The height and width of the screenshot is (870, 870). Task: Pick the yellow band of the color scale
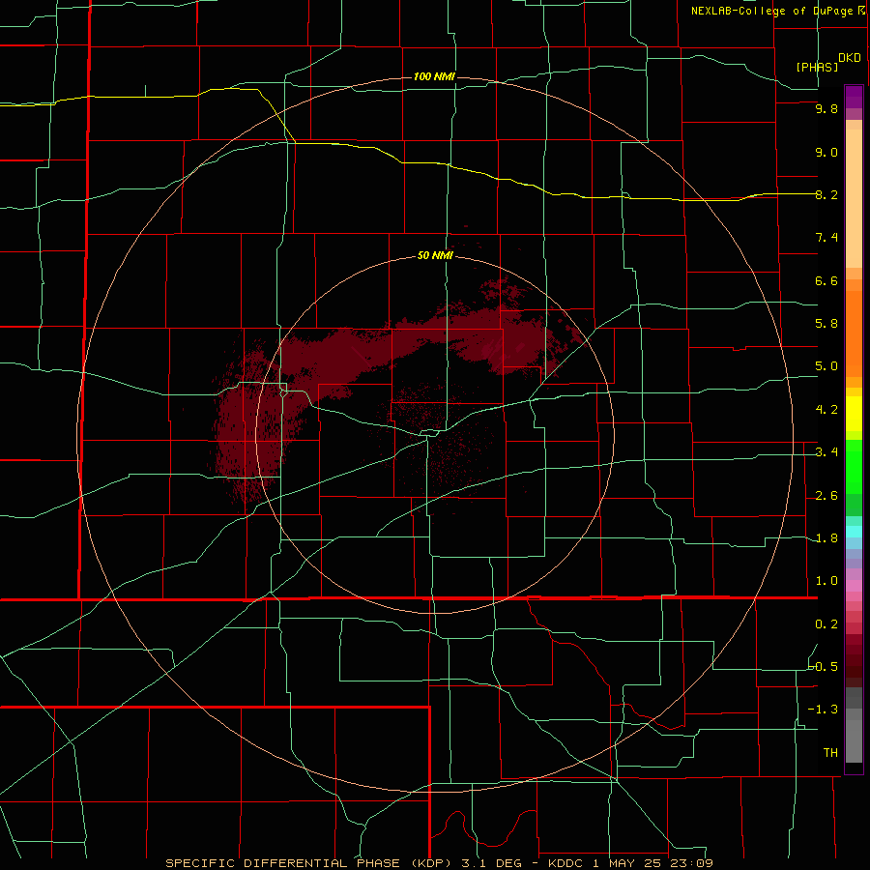click(x=854, y=414)
